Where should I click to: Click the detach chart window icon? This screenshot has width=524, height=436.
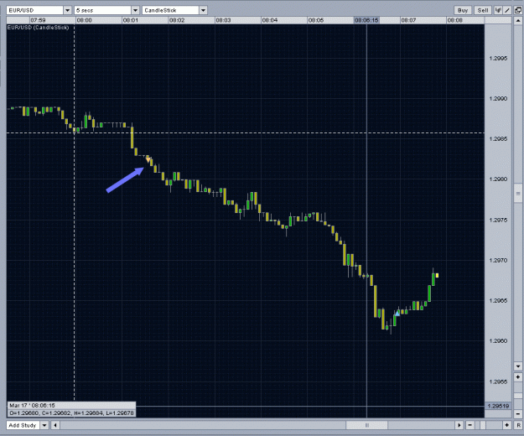(518, 10)
